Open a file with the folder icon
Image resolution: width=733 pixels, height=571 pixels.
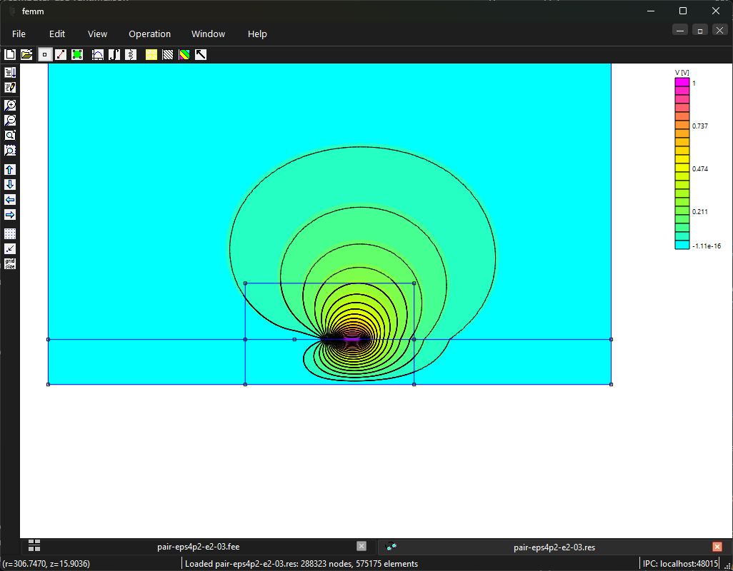(x=26, y=55)
